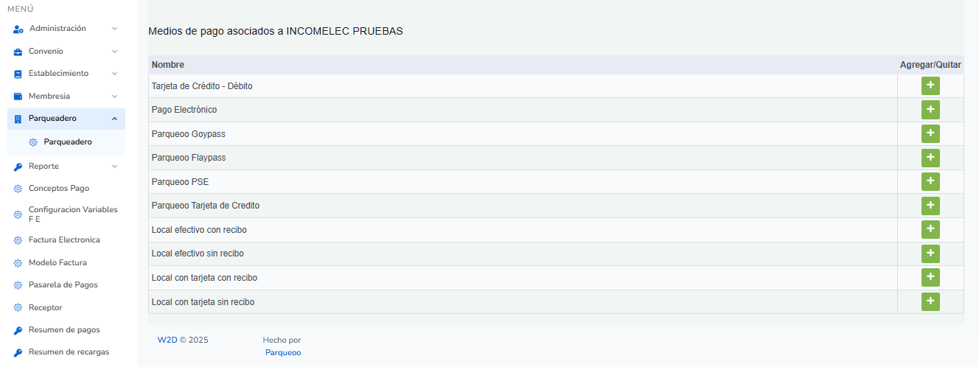
Task: Click plus button for Parqueoo Goypass
Action: click(930, 133)
